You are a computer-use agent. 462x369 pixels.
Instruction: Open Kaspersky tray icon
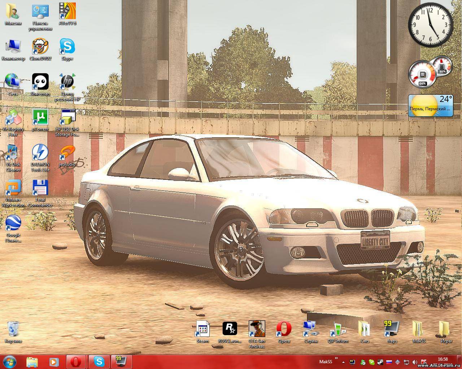click(423, 362)
